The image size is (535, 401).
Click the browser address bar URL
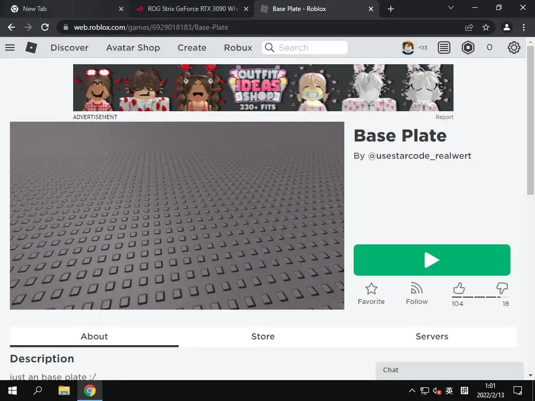(151, 27)
